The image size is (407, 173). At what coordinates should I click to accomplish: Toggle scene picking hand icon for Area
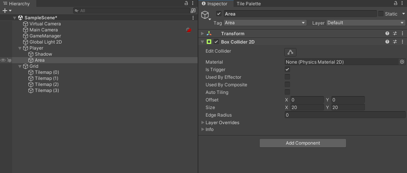[x=9, y=60]
